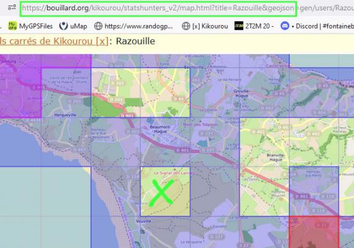The width and height of the screenshot is (354, 248).
Task: Click the Herqueville label on map
Action: click(x=65, y=115)
